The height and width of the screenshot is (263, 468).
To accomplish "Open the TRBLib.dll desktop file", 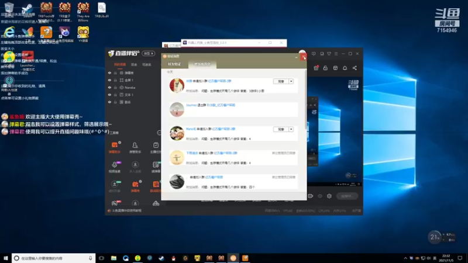I will [101, 11].
